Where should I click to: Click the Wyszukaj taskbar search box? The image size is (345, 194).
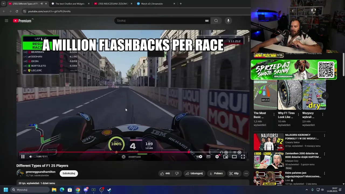click(x=30, y=190)
